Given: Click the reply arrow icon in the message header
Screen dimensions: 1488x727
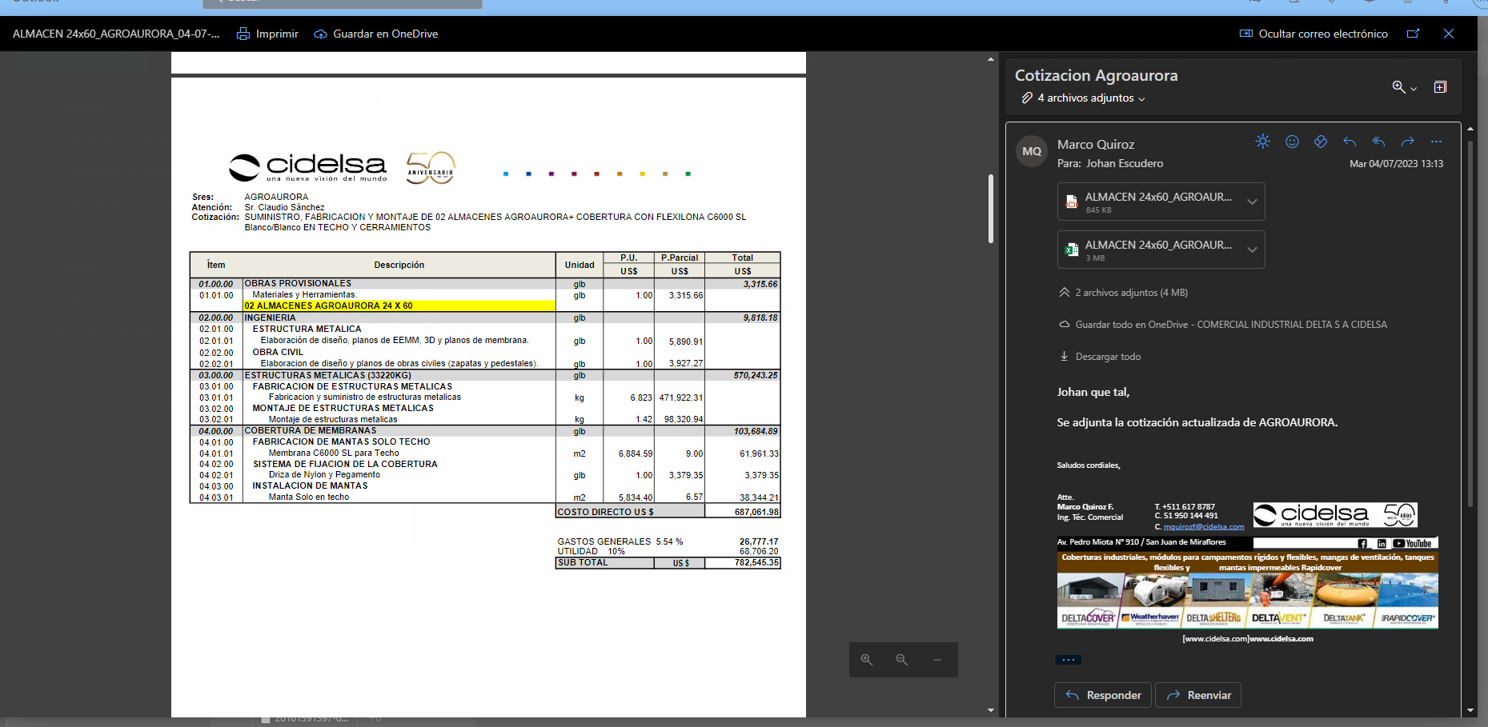Looking at the screenshot, I should (x=1350, y=142).
